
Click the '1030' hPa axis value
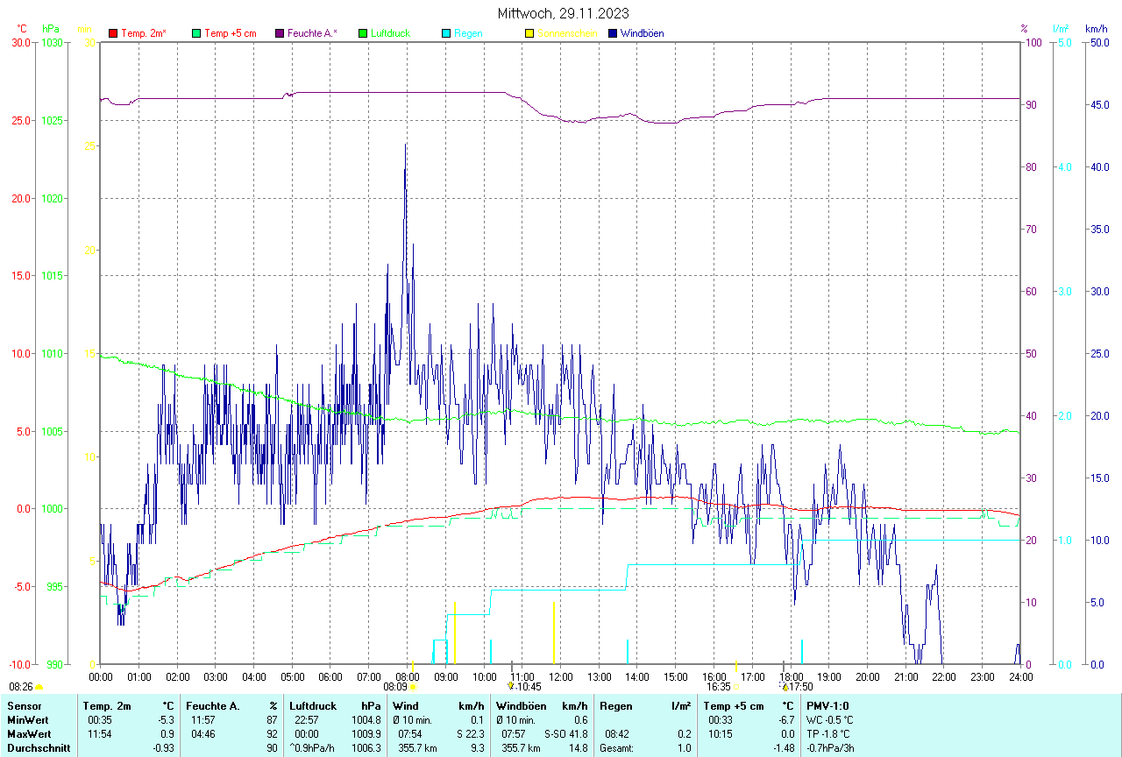click(x=52, y=43)
